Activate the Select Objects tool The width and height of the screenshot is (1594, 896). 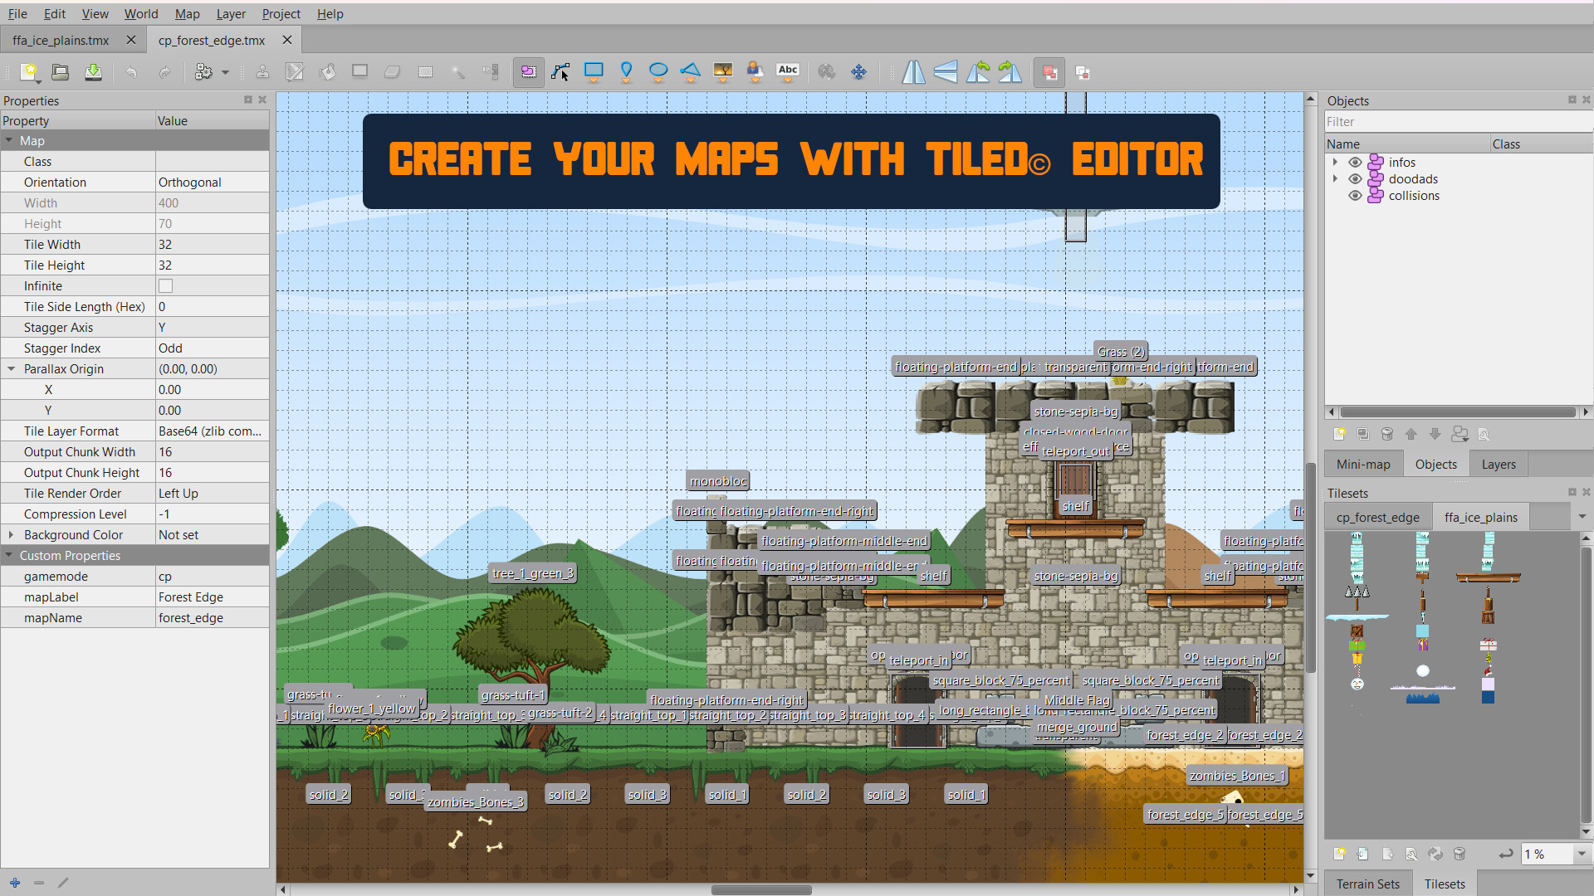(528, 72)
